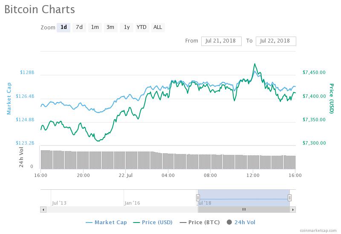Screen dimensions: 341x234
Task: Grab the right navigator range handle
Action: point(289,198)
